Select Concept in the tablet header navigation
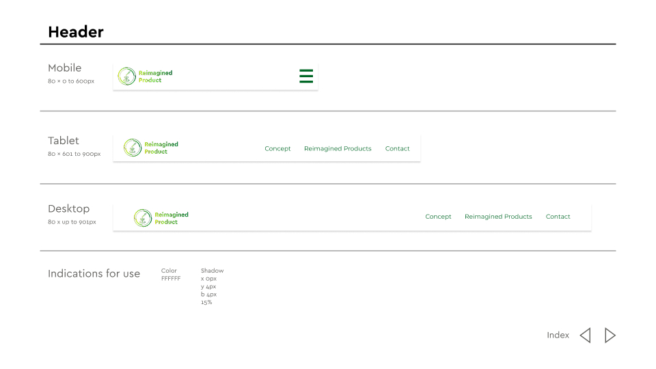Viewport: 656px width, 369px height. click(277, 149)
